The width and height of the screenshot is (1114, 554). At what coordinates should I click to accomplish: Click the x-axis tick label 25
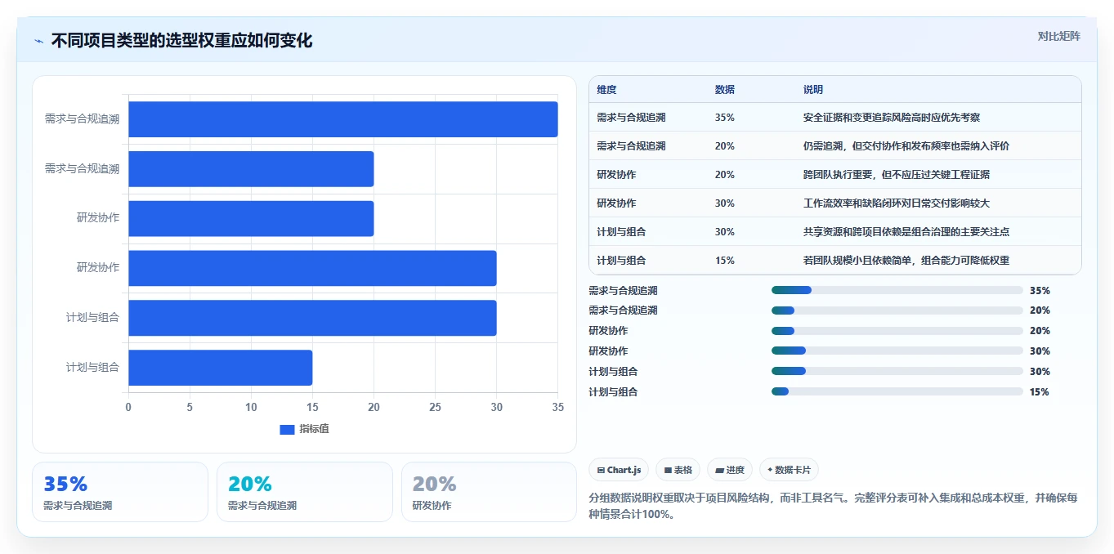click(x=435, y=407)
